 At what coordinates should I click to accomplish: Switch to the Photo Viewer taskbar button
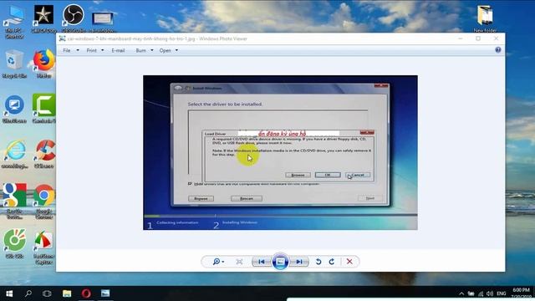(105, 293)
